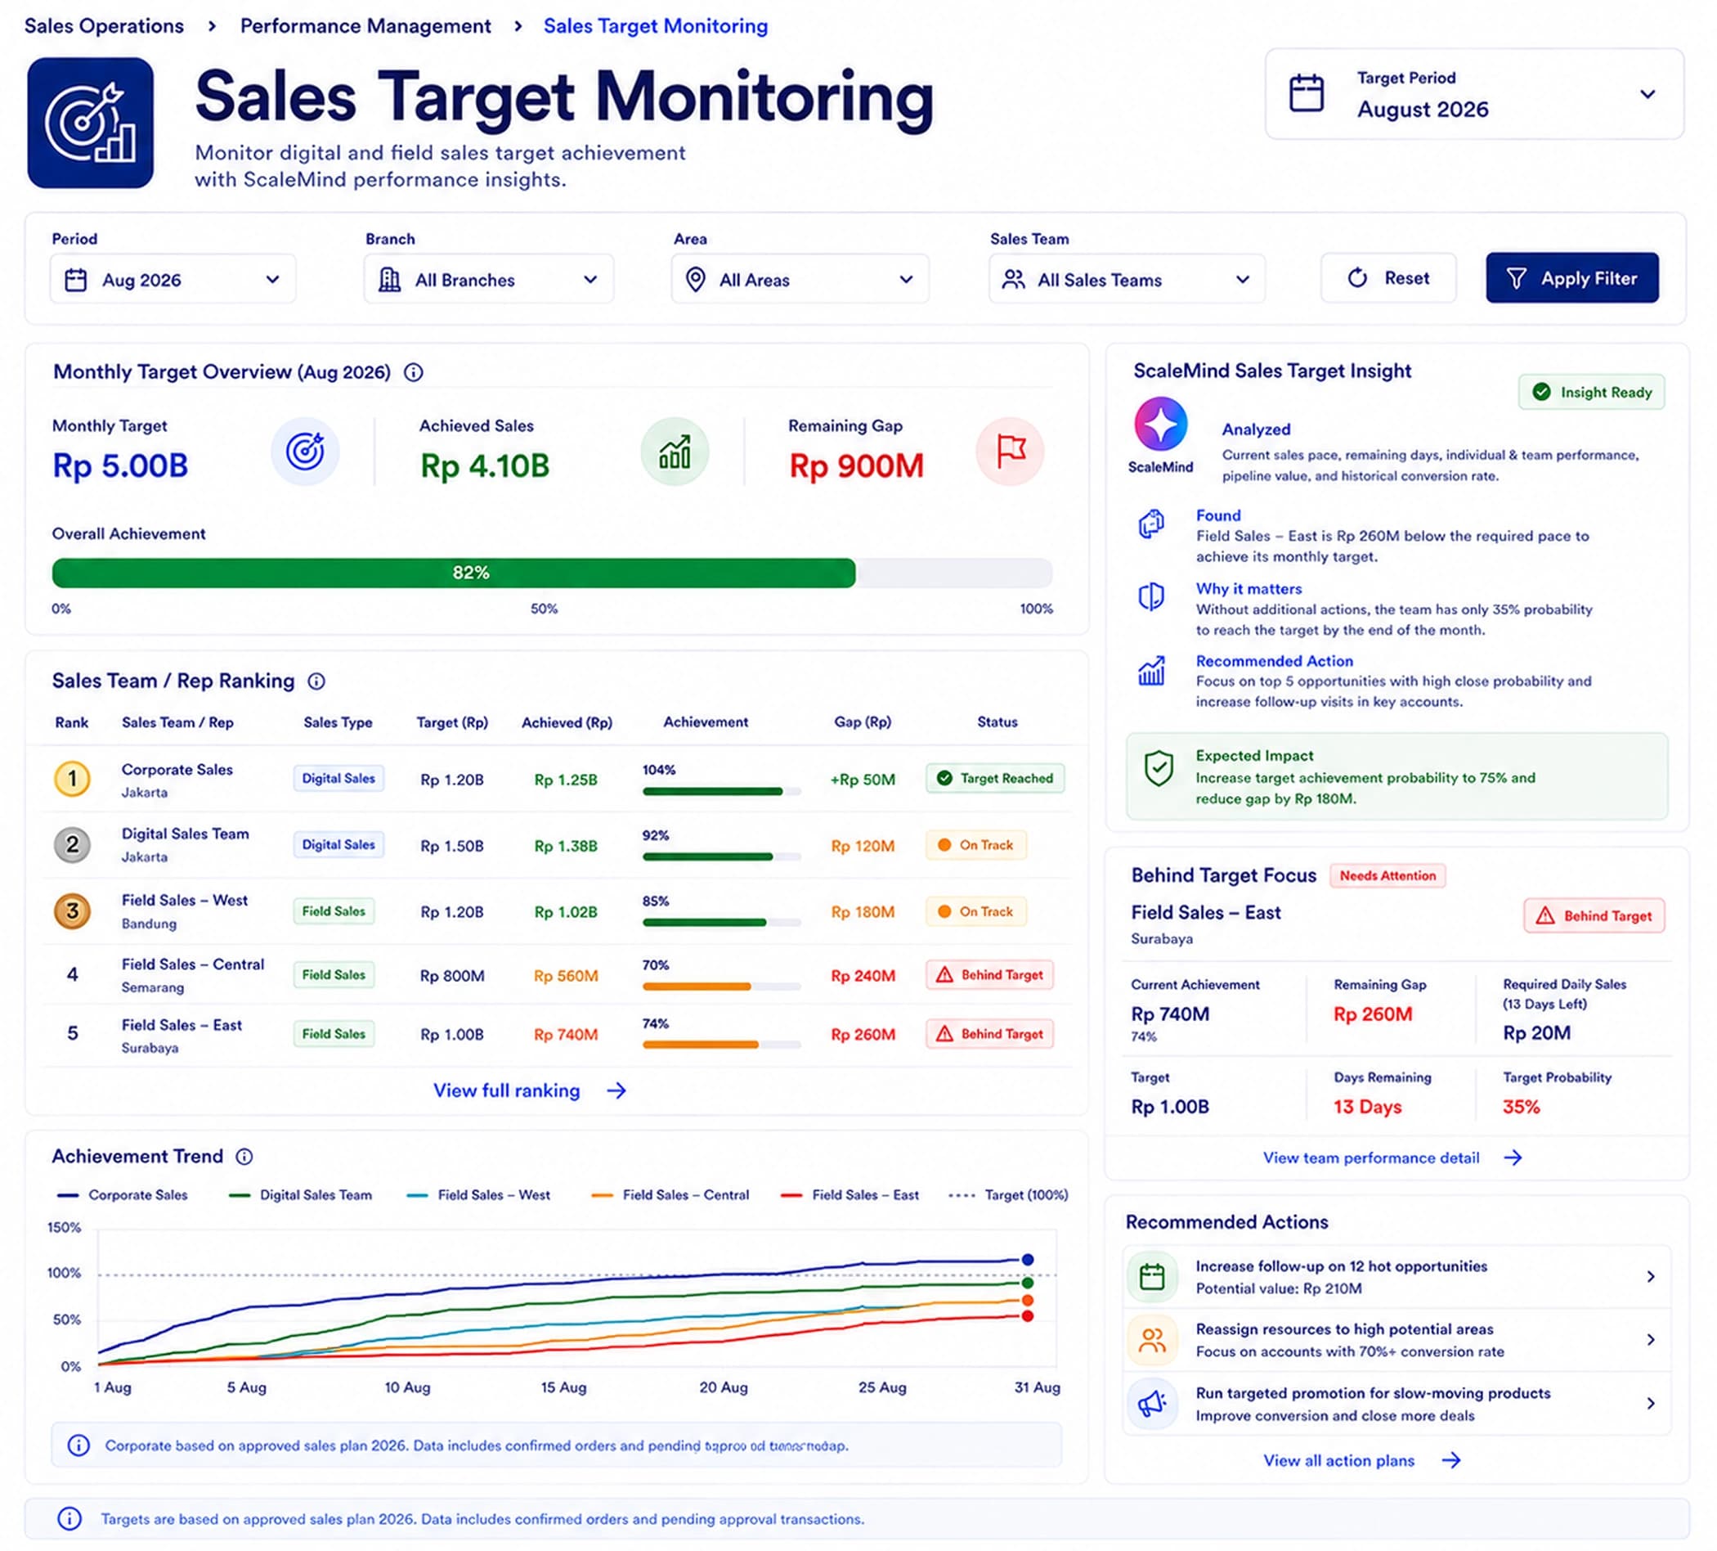Expand the Increase follow-up action chevron
Screen dimensions: 1717x1551
(x=1651, y=1277)
